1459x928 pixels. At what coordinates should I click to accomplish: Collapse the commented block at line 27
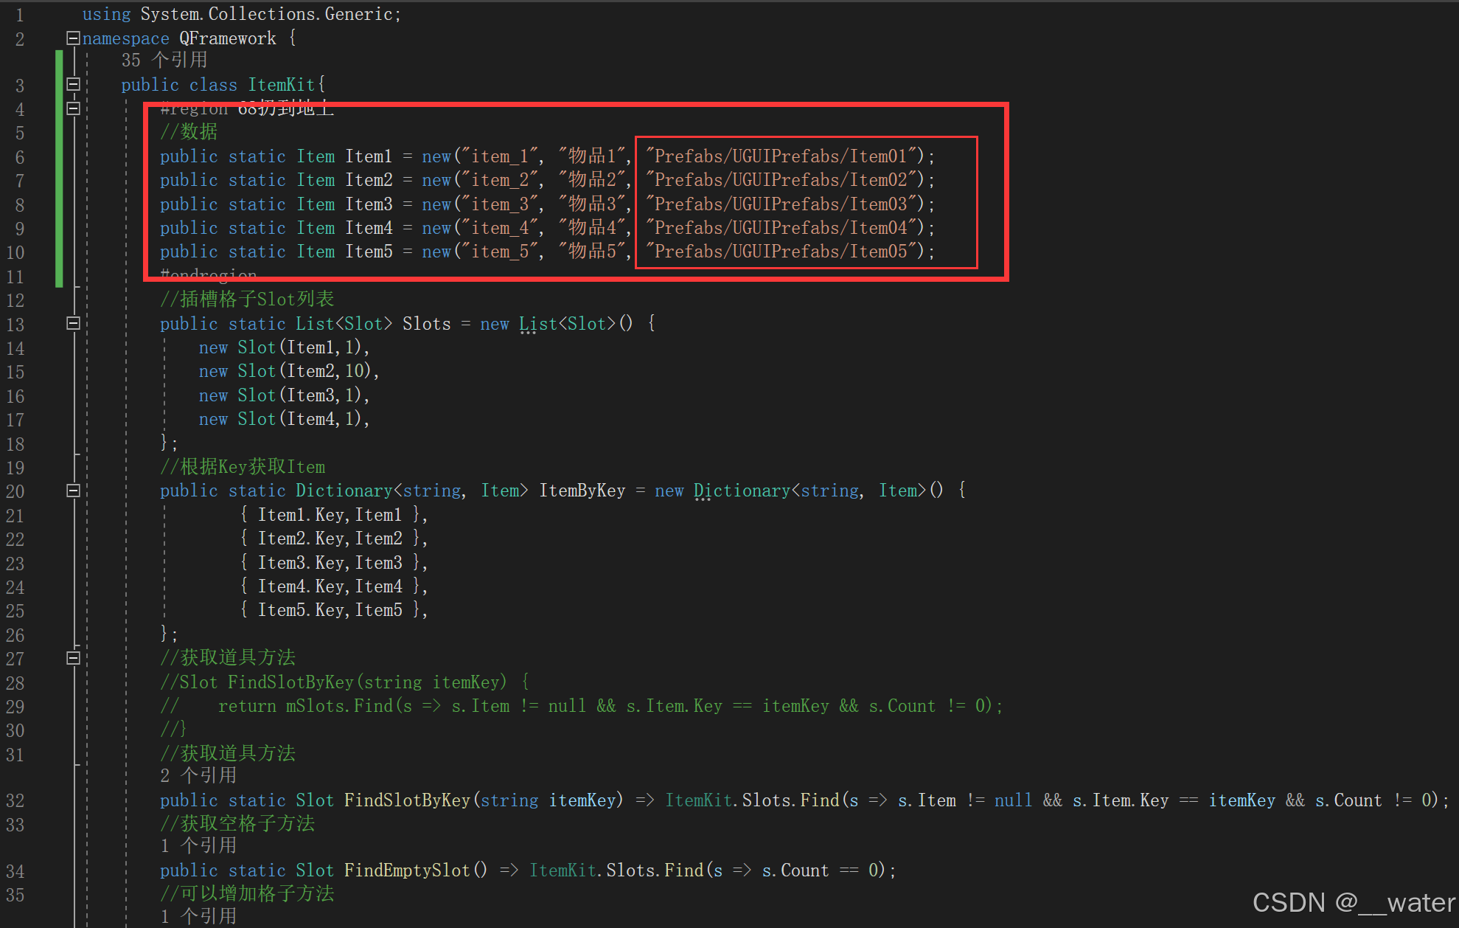73,658
